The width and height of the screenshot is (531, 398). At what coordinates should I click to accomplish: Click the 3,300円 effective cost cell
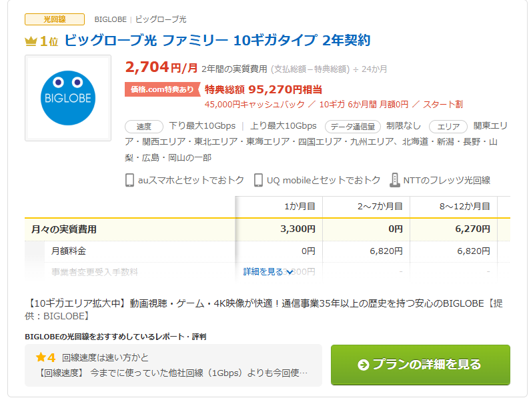[298, 229]
